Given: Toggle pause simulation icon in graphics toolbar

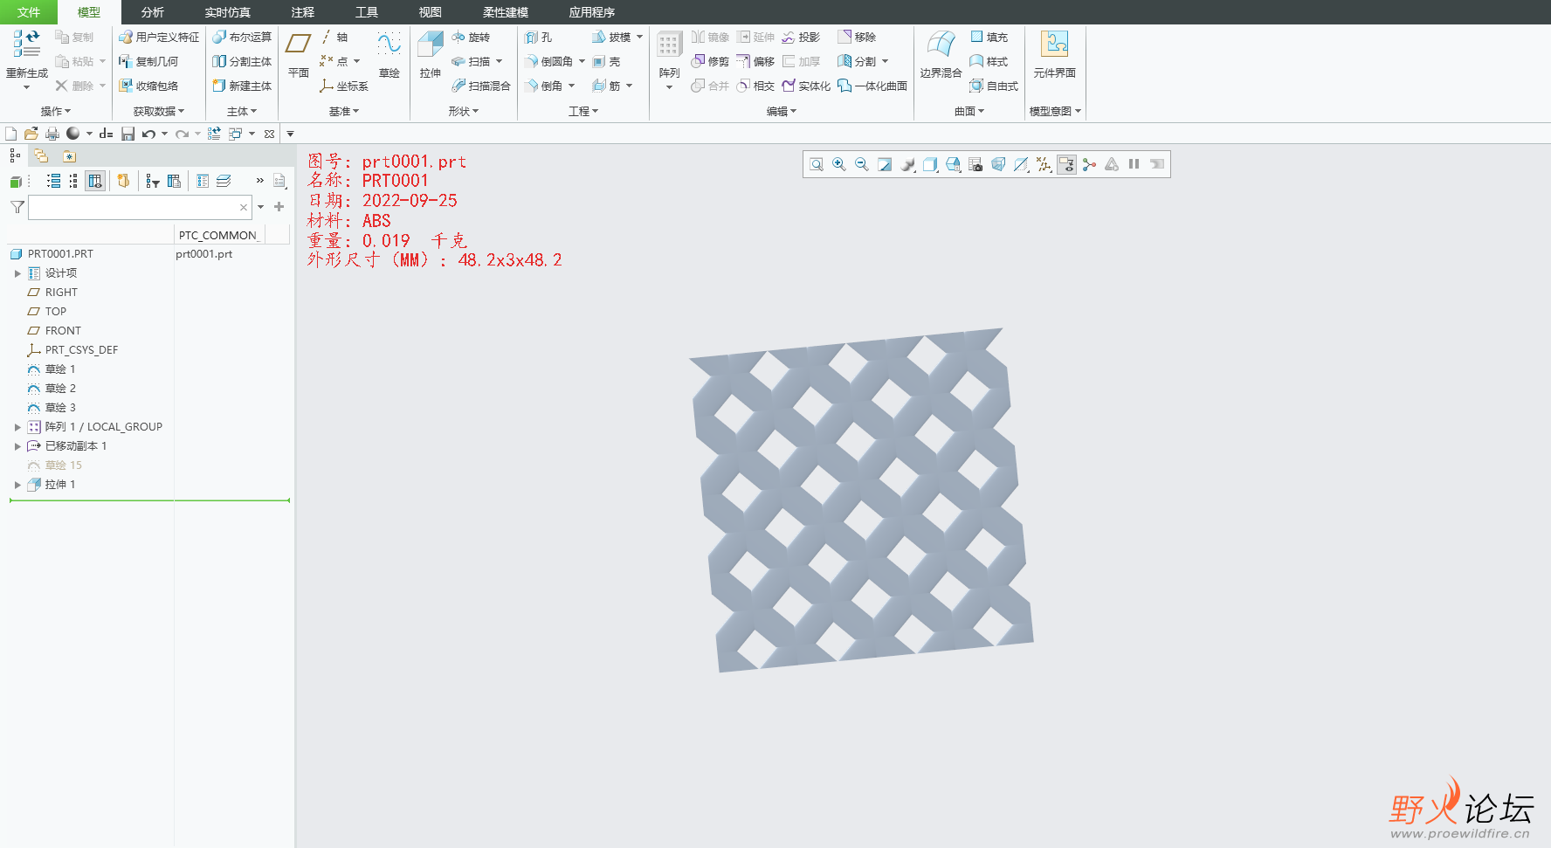Looking at the screenshot, I should (x=1134, y=164).
